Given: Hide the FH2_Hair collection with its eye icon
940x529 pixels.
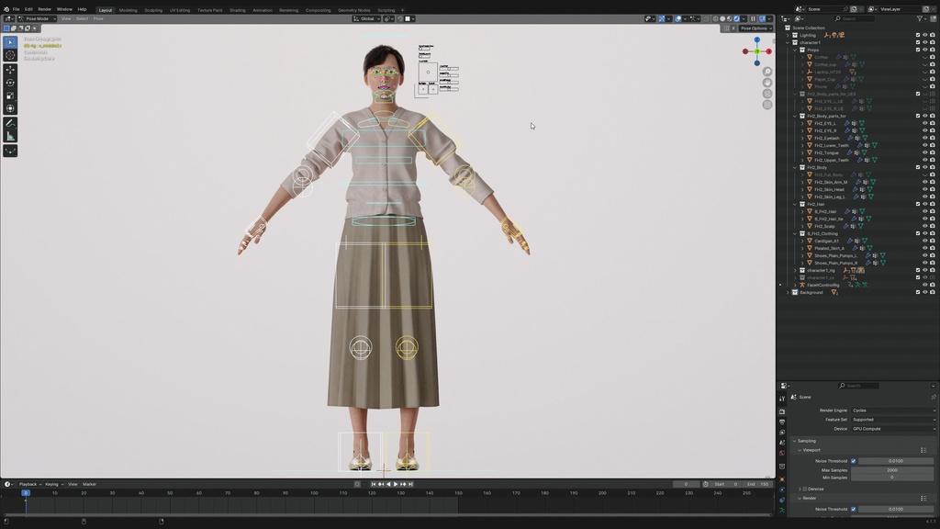Looking at the screenshot, I should [925, 204].
